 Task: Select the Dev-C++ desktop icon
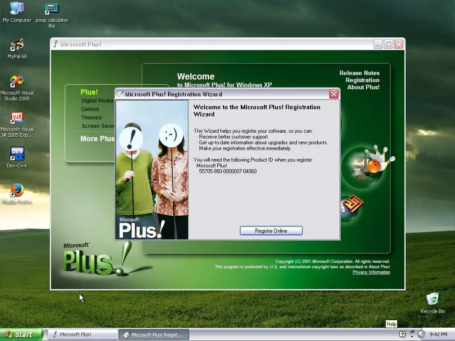pos(17,157)
